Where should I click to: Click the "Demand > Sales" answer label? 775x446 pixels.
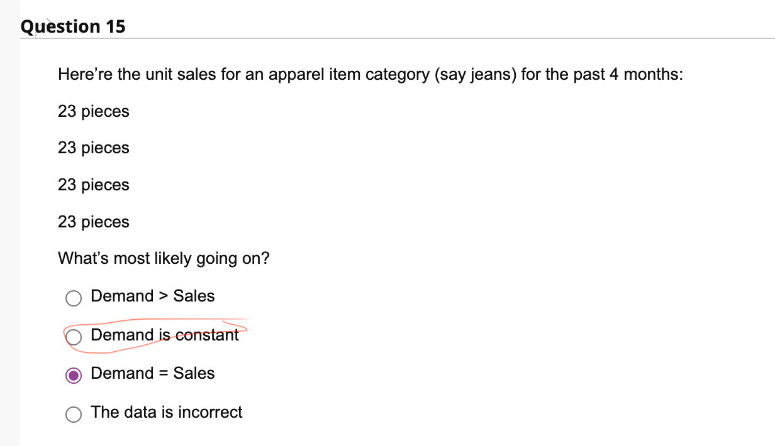click(x=153, y=296)
